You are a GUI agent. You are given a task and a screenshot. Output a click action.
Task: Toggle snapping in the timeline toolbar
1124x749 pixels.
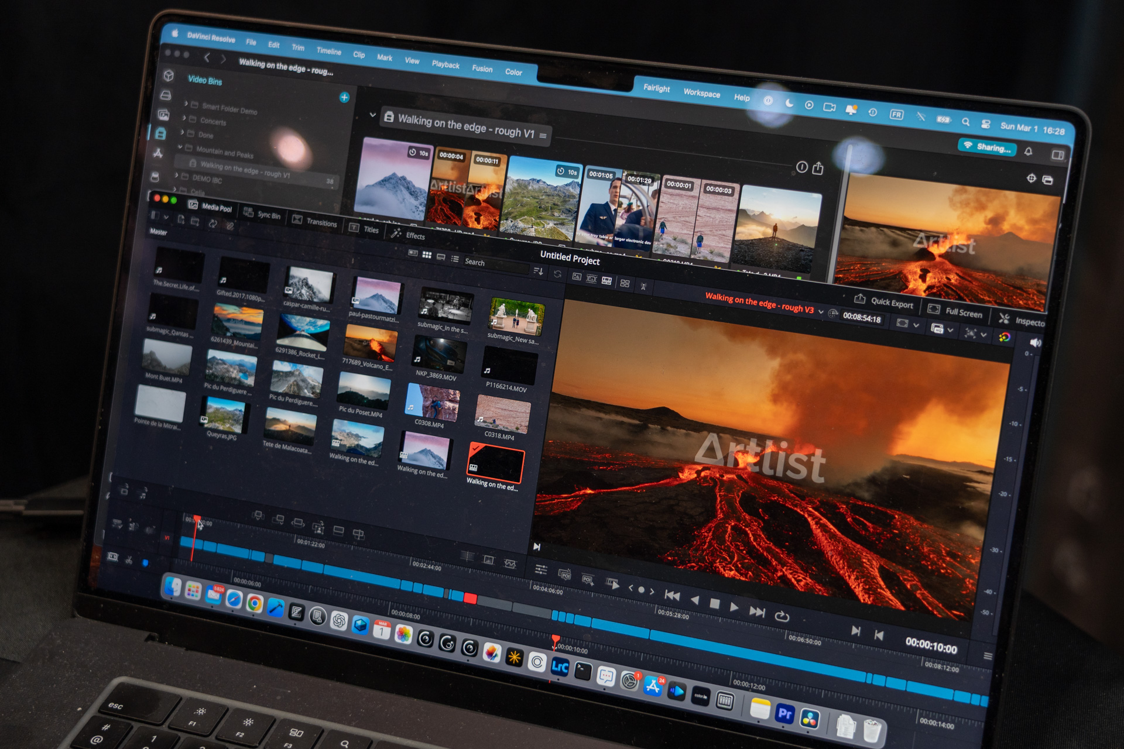pos(145,563)
